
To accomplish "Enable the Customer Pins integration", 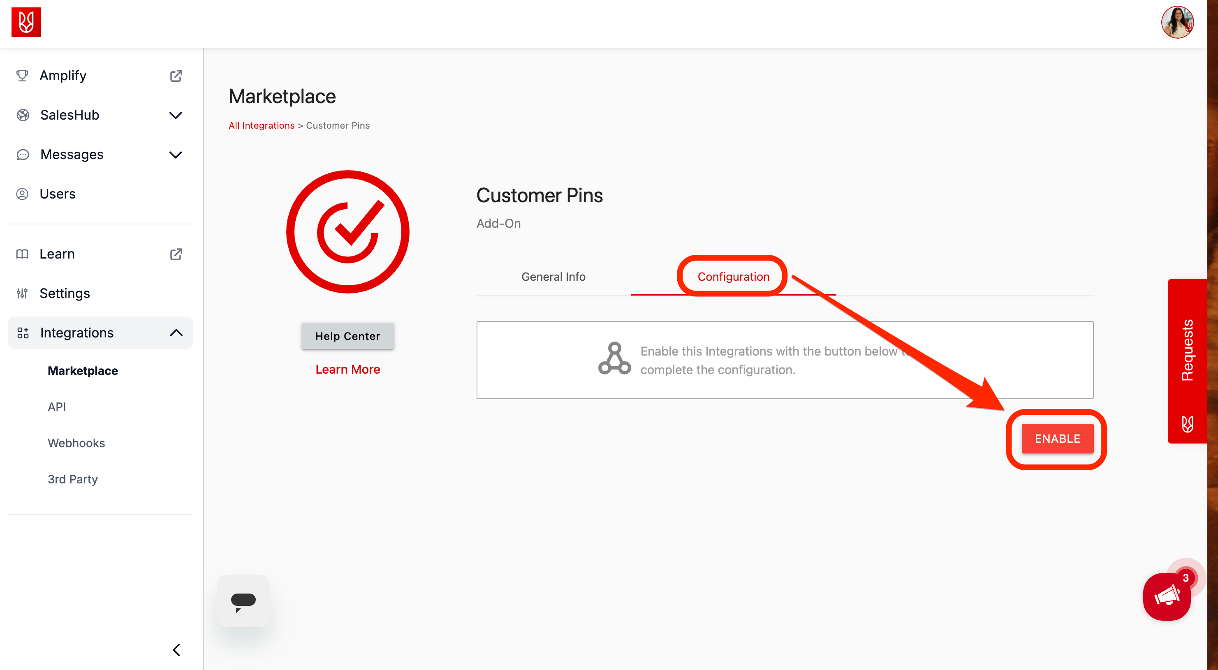I will 1057,439.
